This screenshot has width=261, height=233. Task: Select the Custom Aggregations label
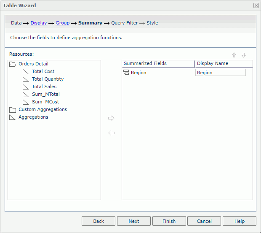pos(43,109)
